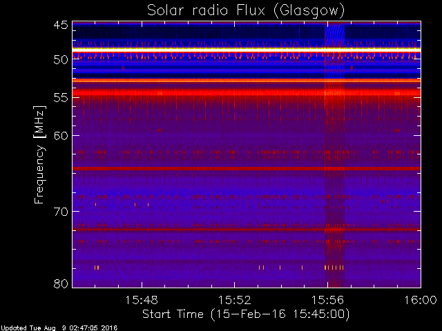Click the 60 MHz frequency label
Image resolution: width=442 pixels, height=331 pixels.
click(61, 136)
